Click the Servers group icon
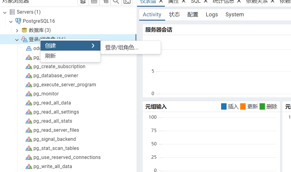Screen dimensions: 291x172 [12, 12]
